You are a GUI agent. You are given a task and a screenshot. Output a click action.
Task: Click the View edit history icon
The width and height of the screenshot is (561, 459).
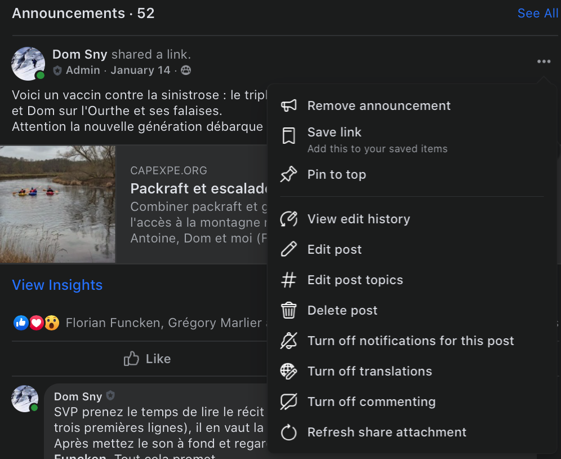(x=289, y=219)
